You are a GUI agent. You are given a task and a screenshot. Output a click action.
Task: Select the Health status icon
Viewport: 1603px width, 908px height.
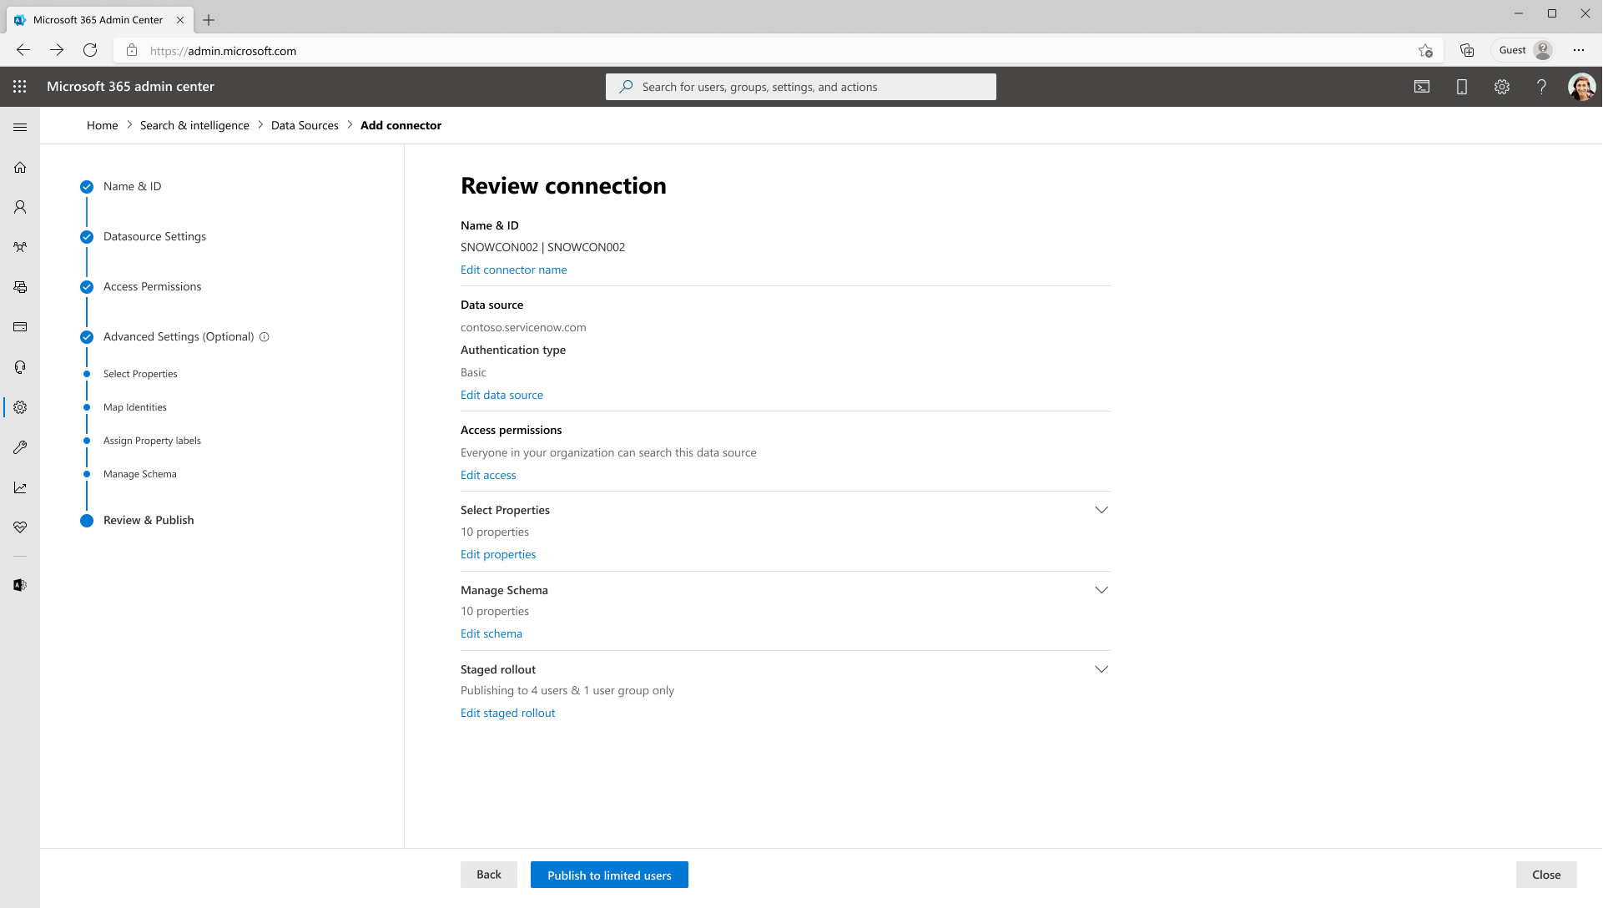click(x=20, y=527)
